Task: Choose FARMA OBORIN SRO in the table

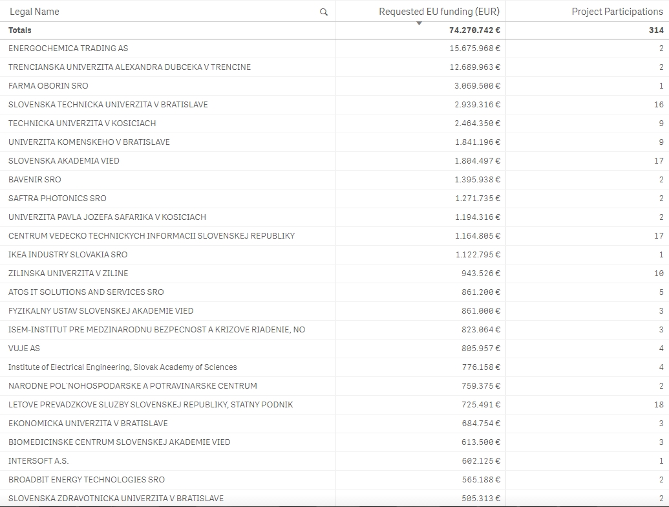Action: [x=48, y=86]
